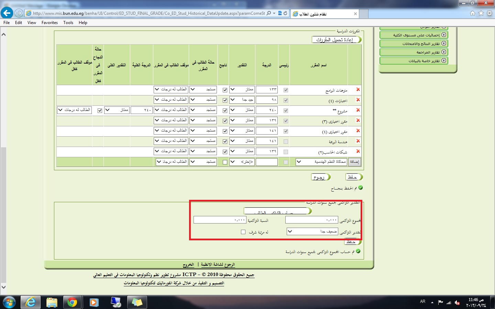Check the له مرتبة شرف honors checkbox
This screenshot has width=495, height=309.
(243, 232)
